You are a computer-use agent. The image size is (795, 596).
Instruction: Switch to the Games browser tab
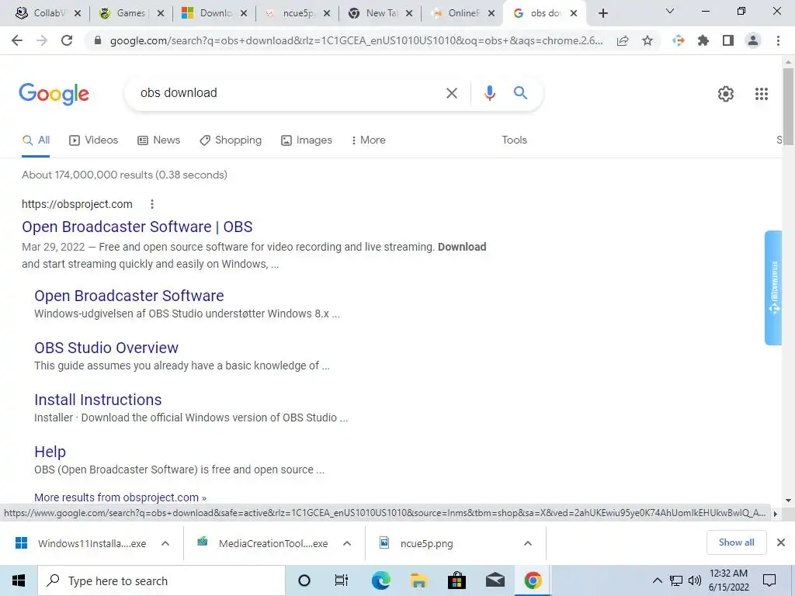[130, 13]
